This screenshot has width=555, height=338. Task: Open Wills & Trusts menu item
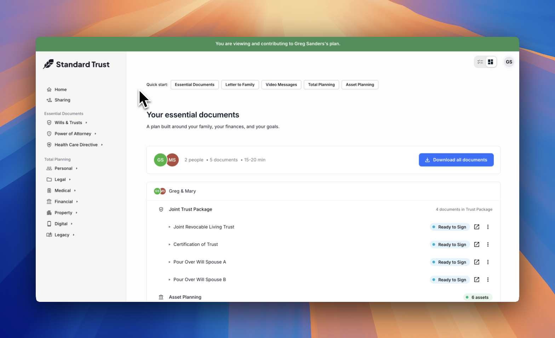click(68, 123)
